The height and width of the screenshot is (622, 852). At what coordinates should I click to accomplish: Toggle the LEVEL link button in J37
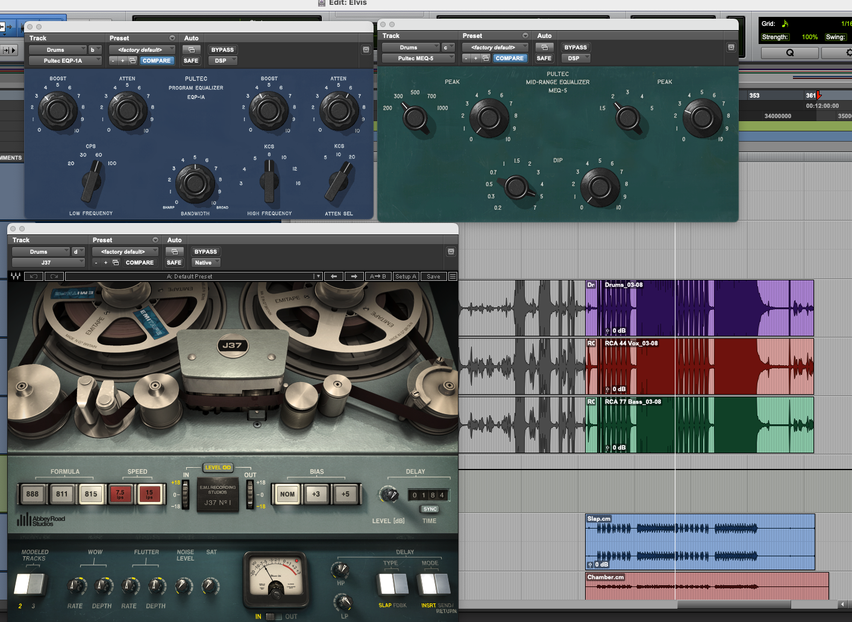pos(218,467)
